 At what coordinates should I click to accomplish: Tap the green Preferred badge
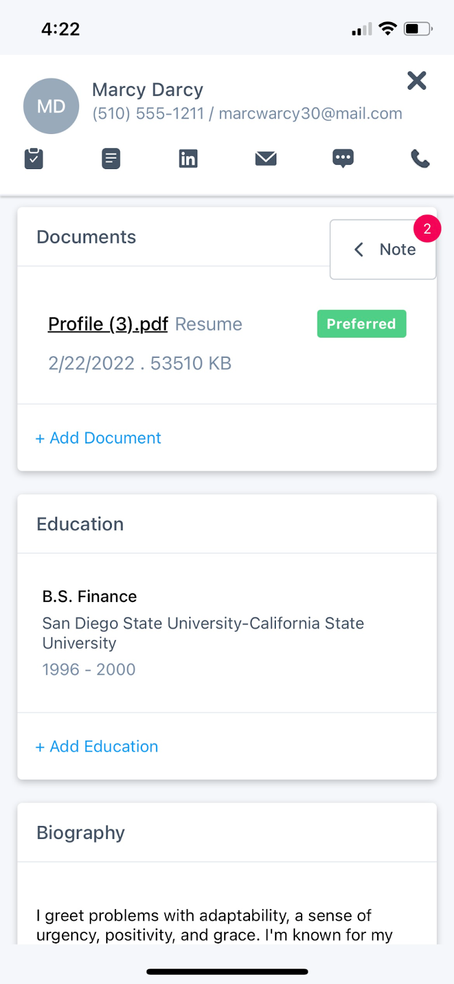pos(361,324)
